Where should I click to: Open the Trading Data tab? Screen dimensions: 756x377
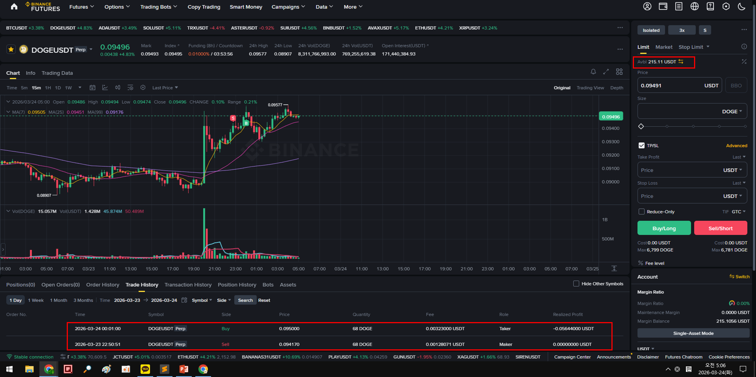pos(57,73)
